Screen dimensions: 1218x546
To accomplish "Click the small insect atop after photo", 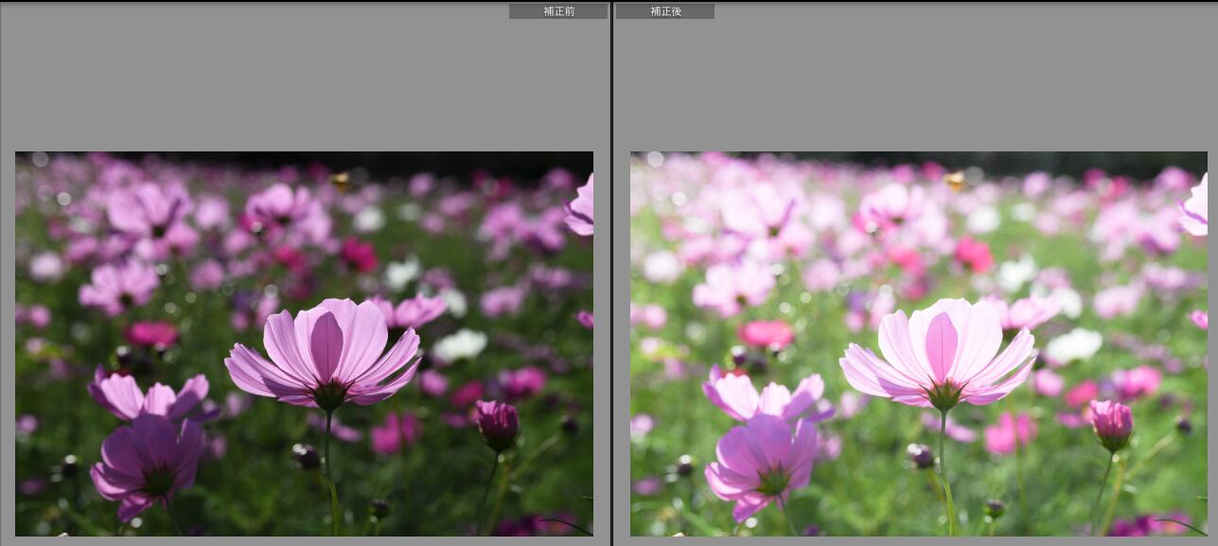I will (955, 179).
